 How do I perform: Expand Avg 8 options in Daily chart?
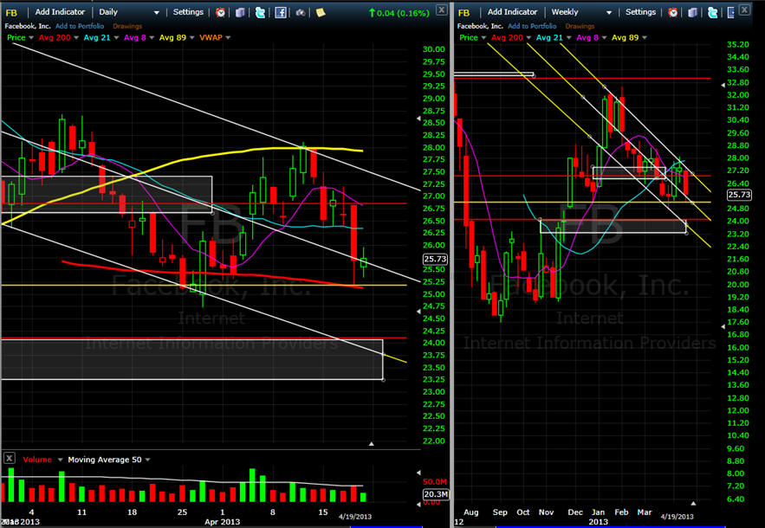152,37
